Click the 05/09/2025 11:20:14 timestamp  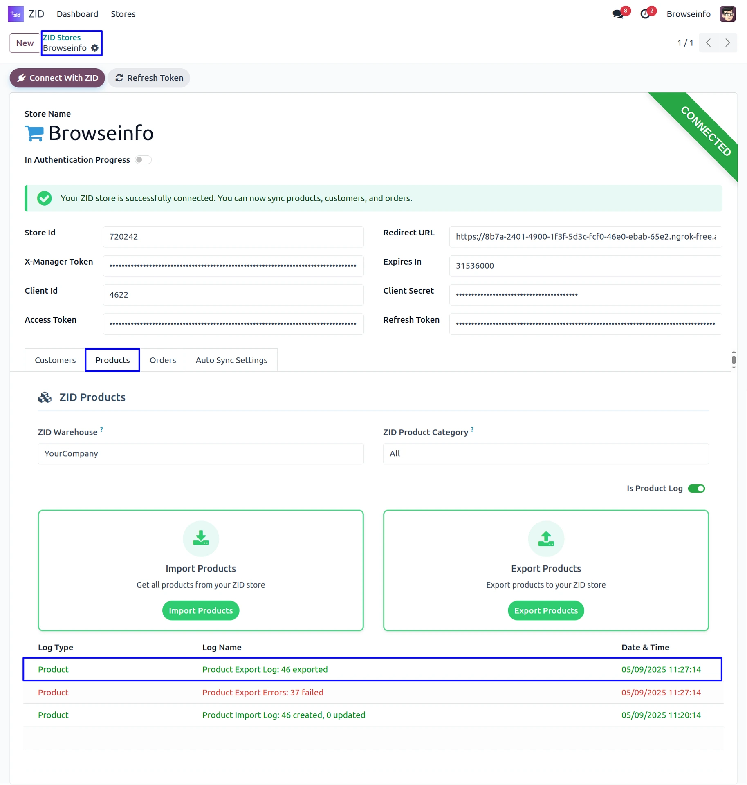pyautogui.click(x=661, y=715)
